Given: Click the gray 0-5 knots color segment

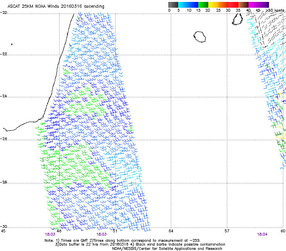Looking at the screenshot, I should (173, 5).
